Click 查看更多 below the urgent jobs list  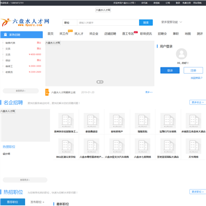(x=21, y=91)
